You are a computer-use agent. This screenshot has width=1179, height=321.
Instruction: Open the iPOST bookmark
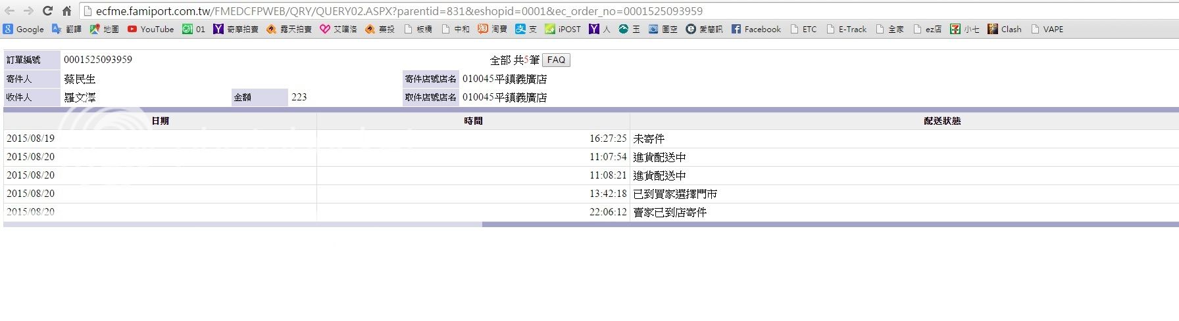coord(563,29)
